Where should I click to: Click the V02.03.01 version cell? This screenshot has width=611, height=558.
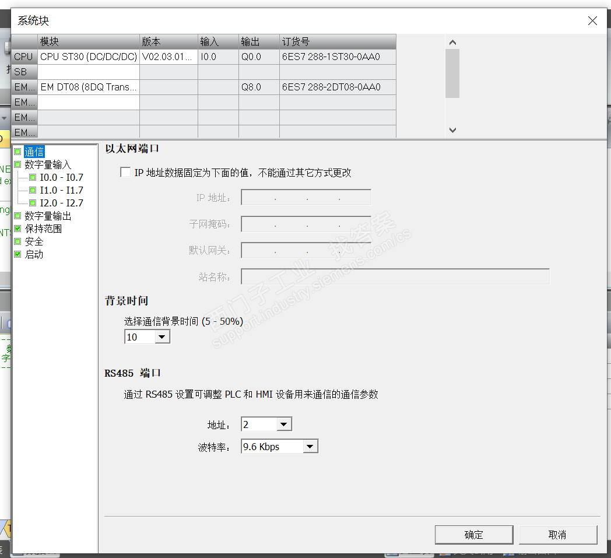168,57
